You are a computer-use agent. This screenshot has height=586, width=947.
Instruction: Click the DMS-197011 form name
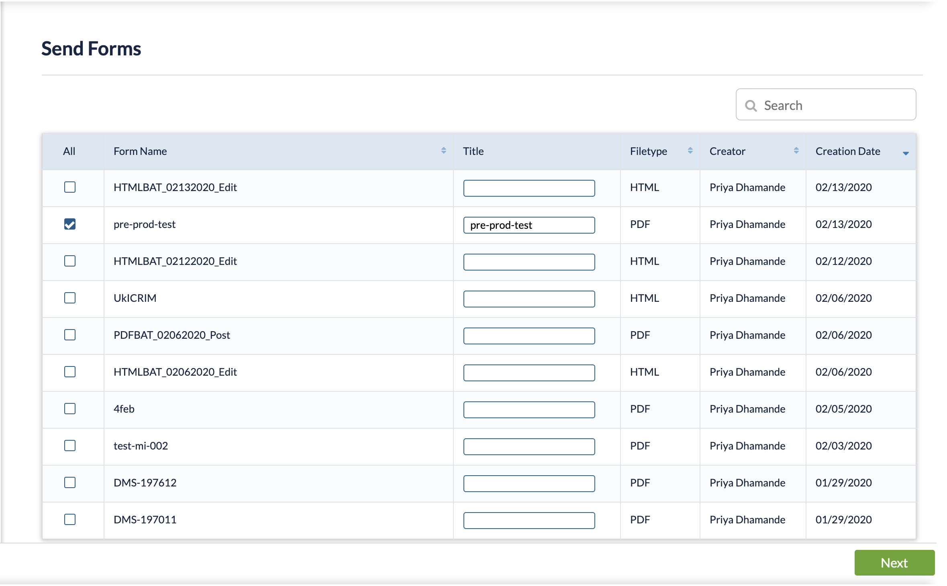(145, 520)
